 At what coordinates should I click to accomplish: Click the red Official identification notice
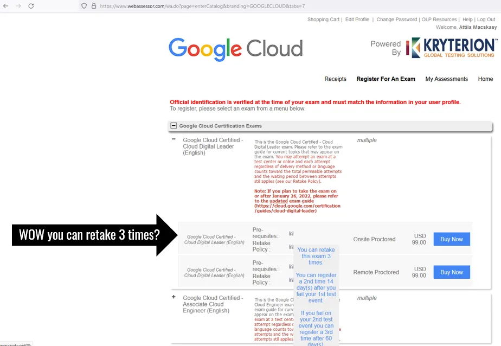(315, 102)
